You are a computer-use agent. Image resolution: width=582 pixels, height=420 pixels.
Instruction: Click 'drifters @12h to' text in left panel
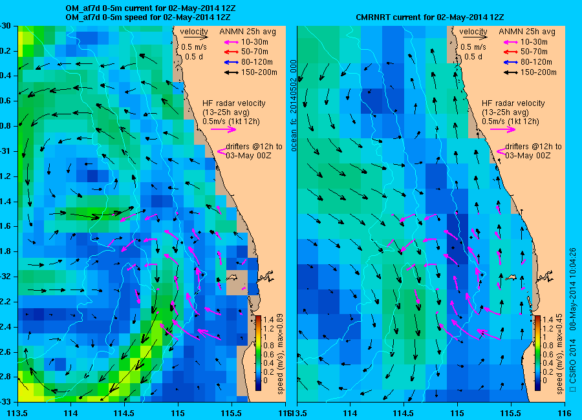(x=254, y=147)
